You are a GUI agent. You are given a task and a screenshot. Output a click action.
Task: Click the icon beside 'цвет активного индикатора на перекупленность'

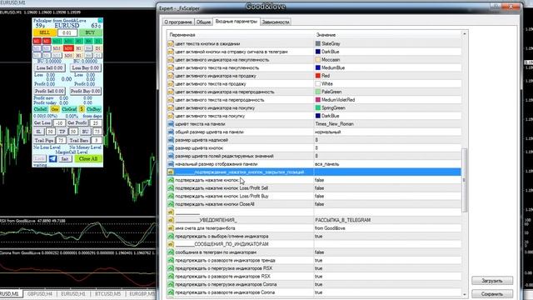171,60
